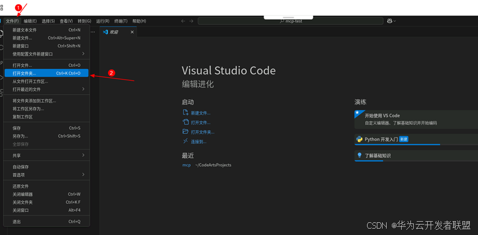Open the 转到(G) menu
478x235 pixels.
[x=84, y=21]
